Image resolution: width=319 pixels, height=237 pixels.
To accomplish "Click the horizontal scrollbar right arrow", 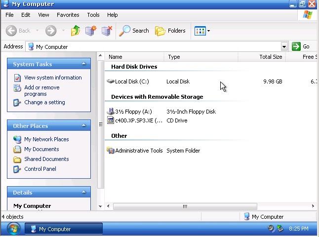I will [313, 206].
